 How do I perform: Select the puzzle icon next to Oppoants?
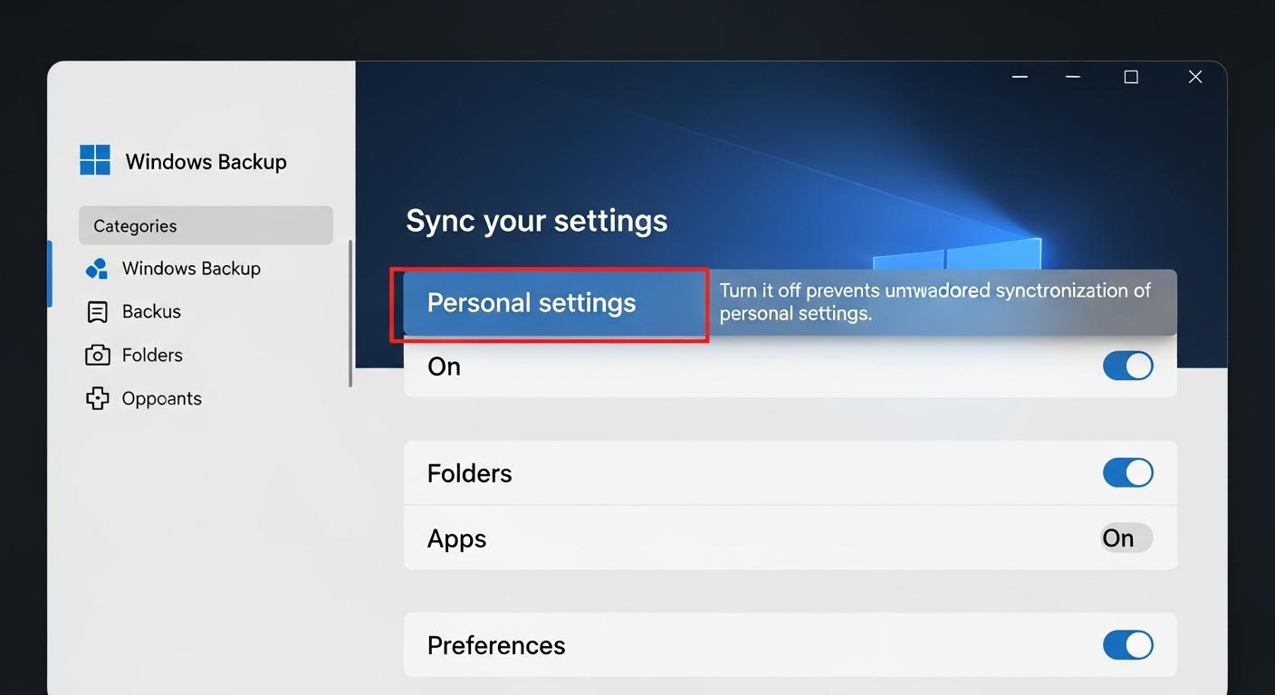[97, 398]
